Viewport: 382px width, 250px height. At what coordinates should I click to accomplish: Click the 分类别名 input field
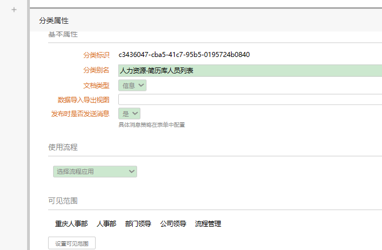[x=250, y=70]
